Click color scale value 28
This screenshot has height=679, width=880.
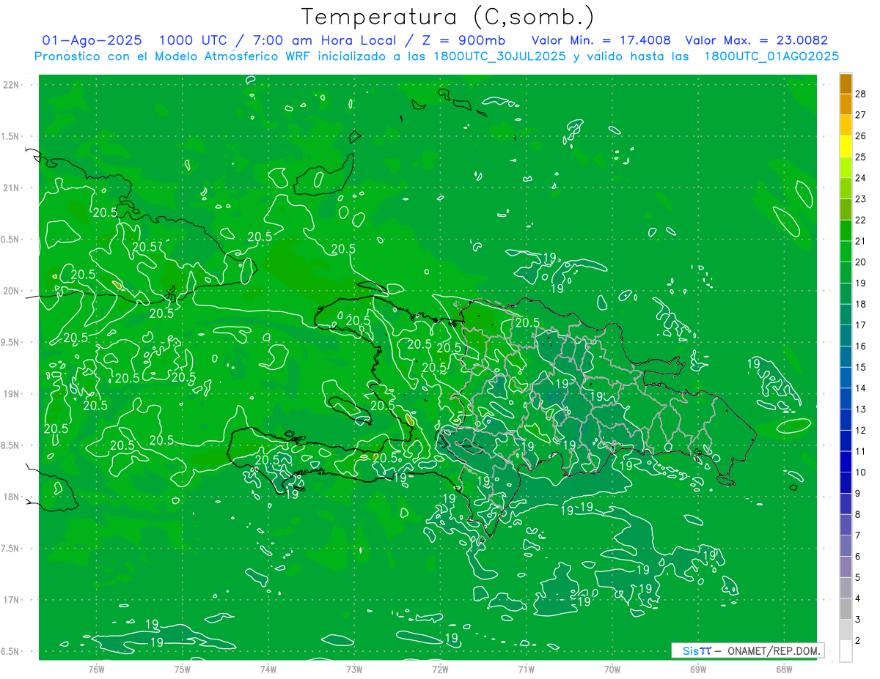861,94
